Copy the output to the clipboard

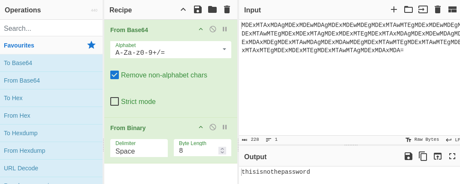coord(423,156)
